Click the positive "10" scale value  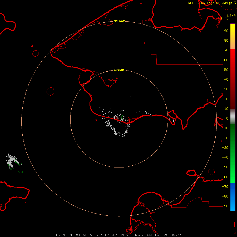226,109
